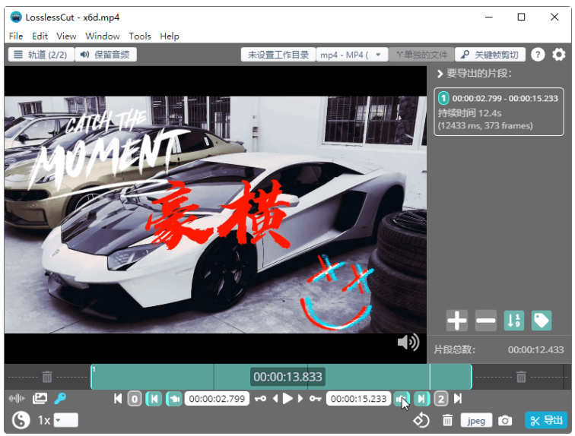The width and height of the screenshot is (575, 436).
Task: Toggle the 关键帧剪切 keyframe cut mode
Action: (x=490, y=55)
